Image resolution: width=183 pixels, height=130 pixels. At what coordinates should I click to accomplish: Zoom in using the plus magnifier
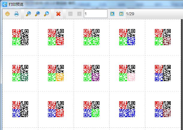click(x=37, y=14)
